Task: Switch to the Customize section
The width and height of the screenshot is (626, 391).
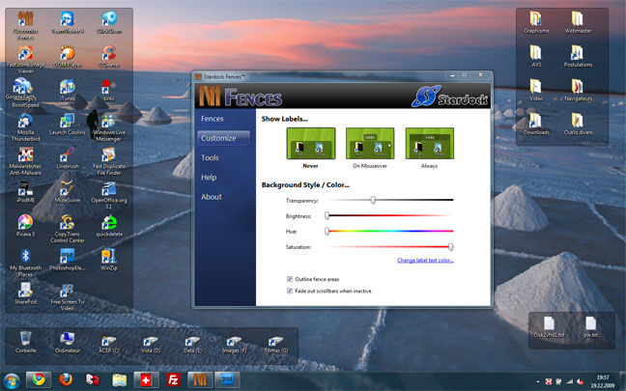Action: 223,138
